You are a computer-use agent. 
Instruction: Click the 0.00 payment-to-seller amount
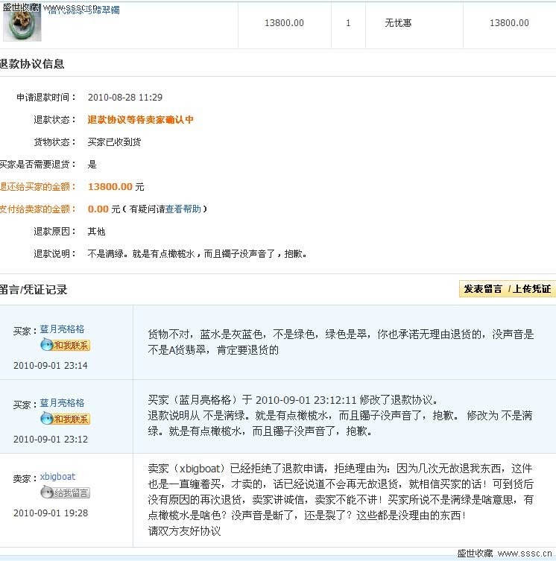tap(98, 209)
